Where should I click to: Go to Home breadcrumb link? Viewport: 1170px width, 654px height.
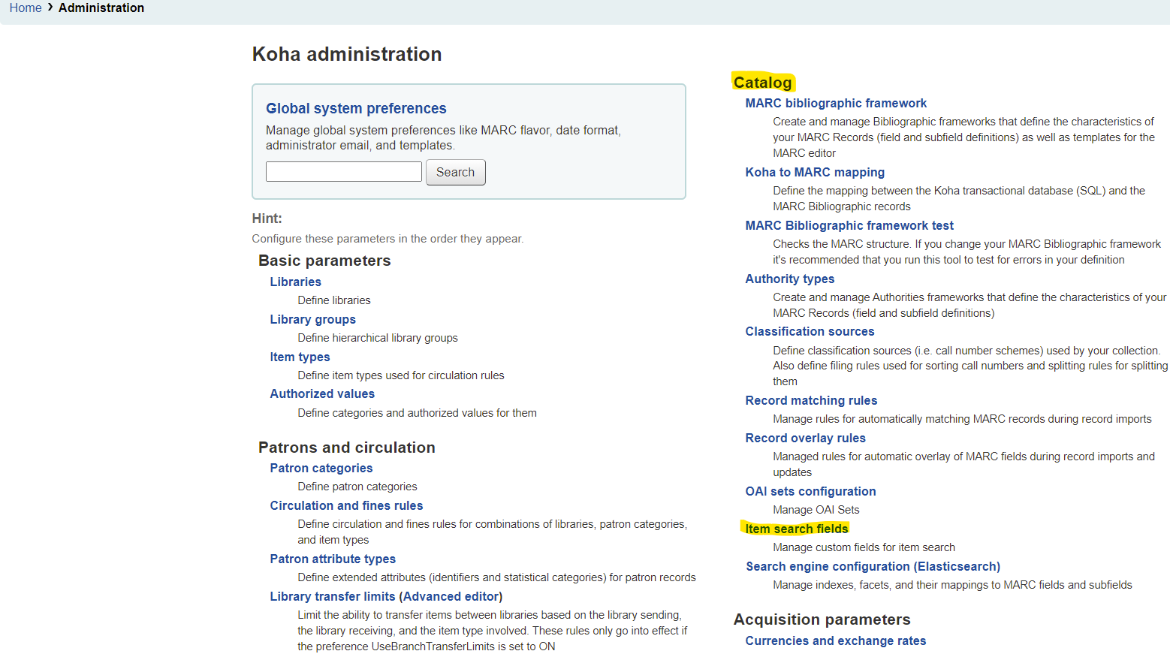click(x=26, y=8)
